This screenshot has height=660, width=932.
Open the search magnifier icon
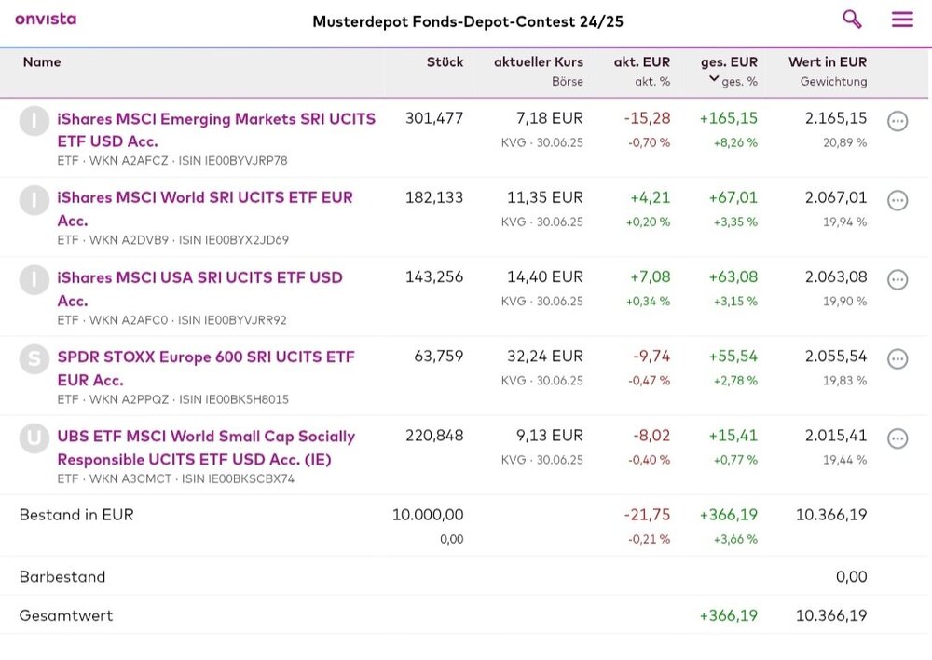click(x=852, y=20)
